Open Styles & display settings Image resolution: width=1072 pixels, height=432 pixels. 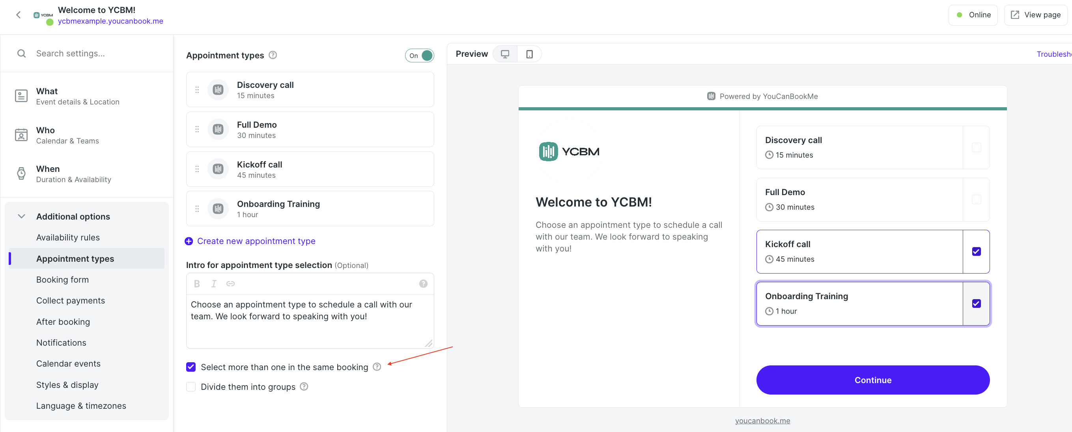(x=67, y=385)
